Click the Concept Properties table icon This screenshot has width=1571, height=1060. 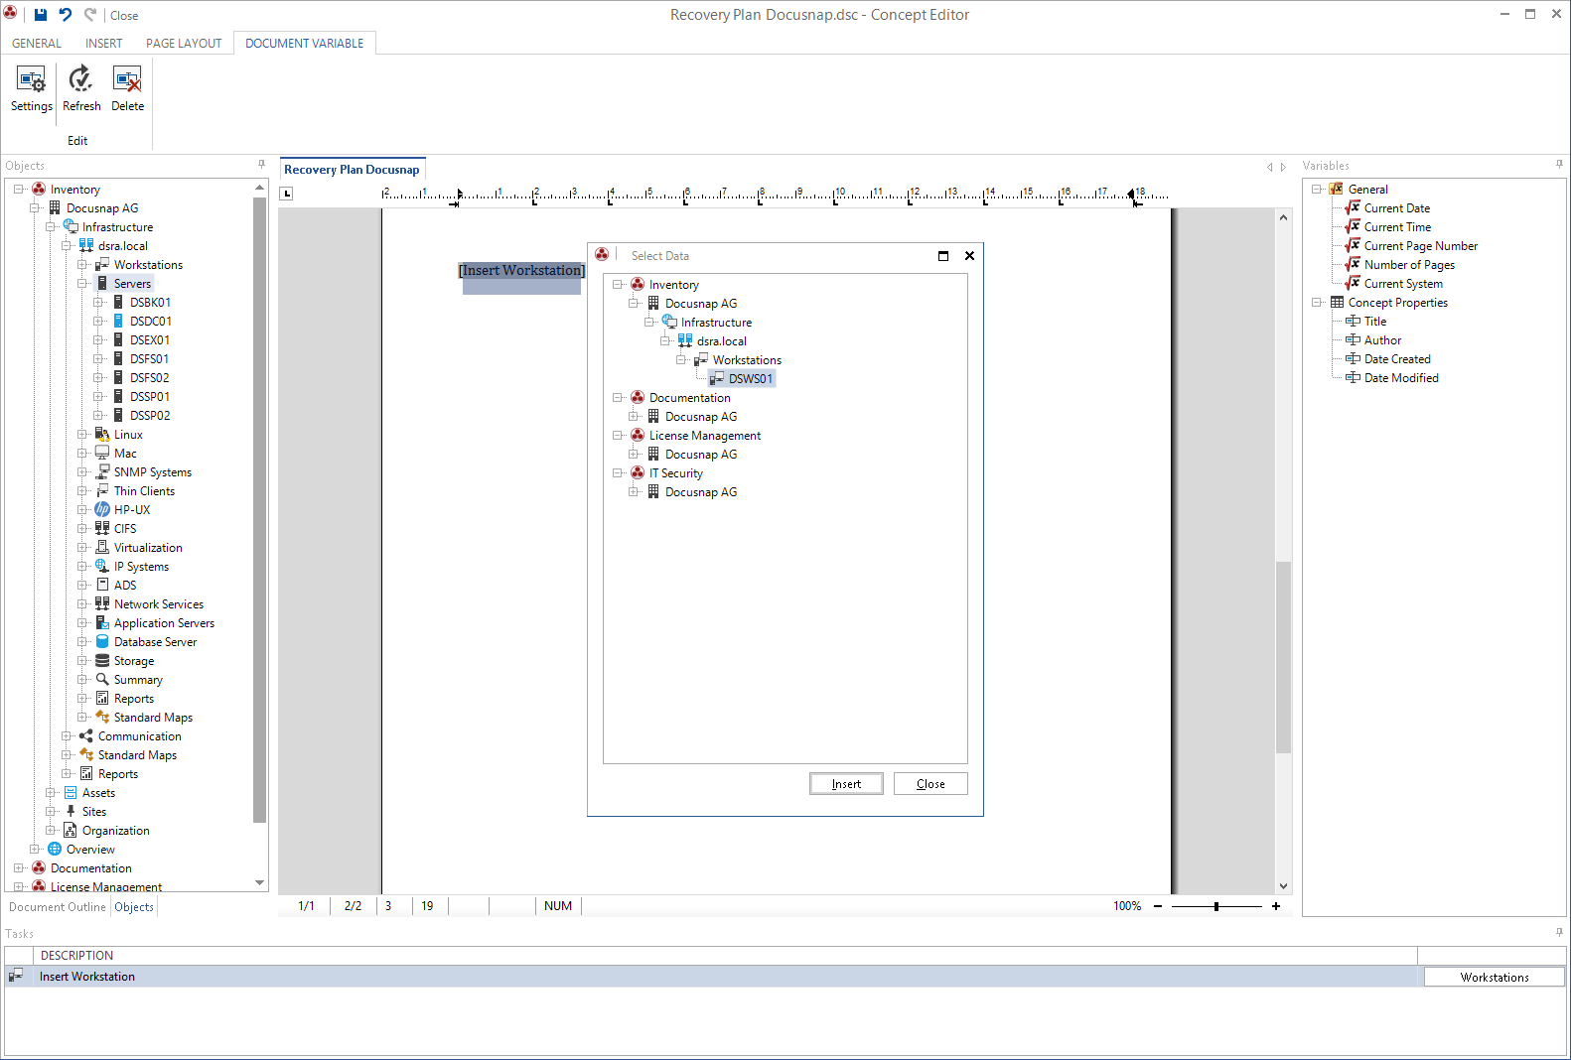pyautogui.click(x=1337, y=303)
